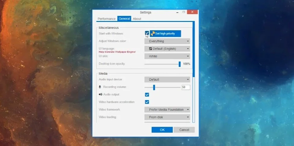294x146 pixels.
Task: Click the settings panel vertical scrollbar
Action: coord(194,72)
